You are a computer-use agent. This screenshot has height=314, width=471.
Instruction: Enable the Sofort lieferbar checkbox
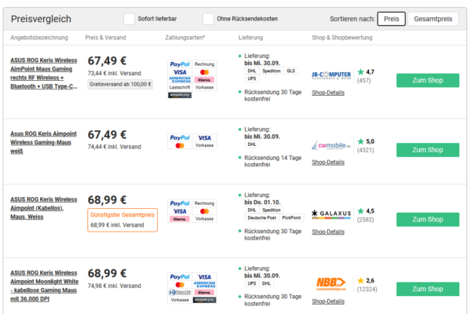(130, 19)
